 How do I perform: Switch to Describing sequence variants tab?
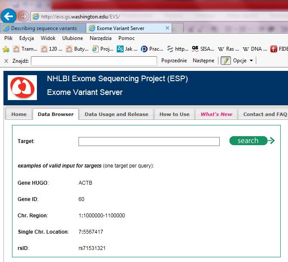coord(43,28)
